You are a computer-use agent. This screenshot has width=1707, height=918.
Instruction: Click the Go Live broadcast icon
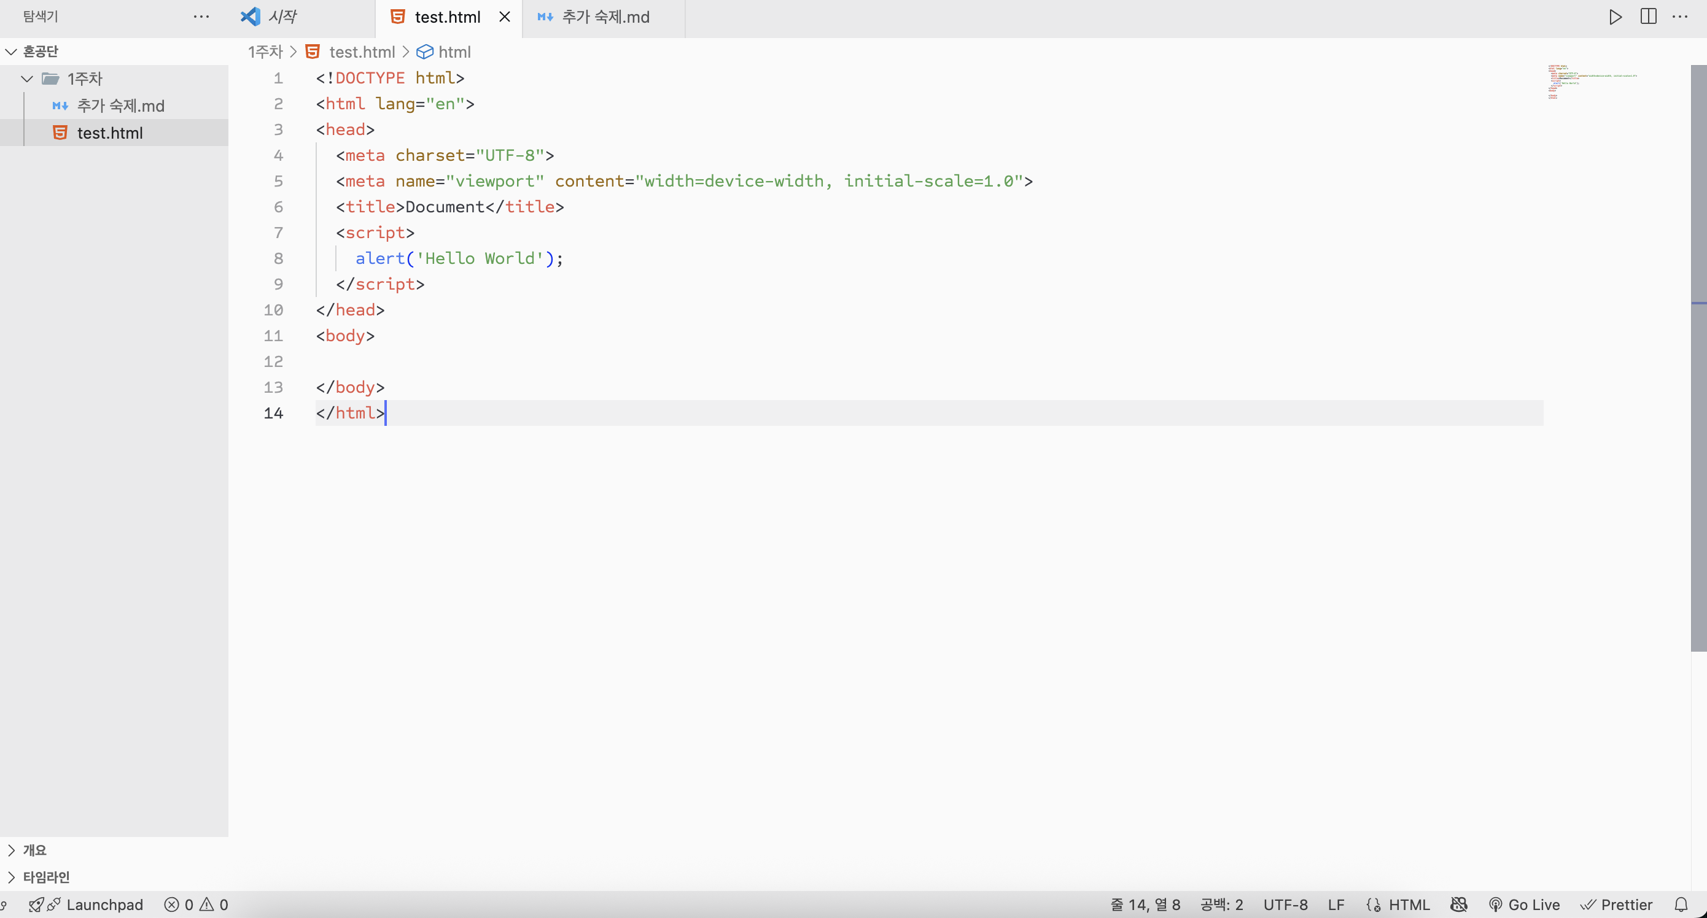pos(1495,904)
